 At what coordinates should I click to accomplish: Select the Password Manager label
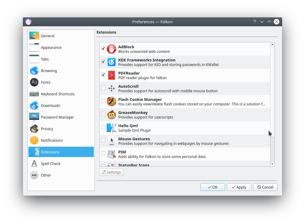point(57,117)
